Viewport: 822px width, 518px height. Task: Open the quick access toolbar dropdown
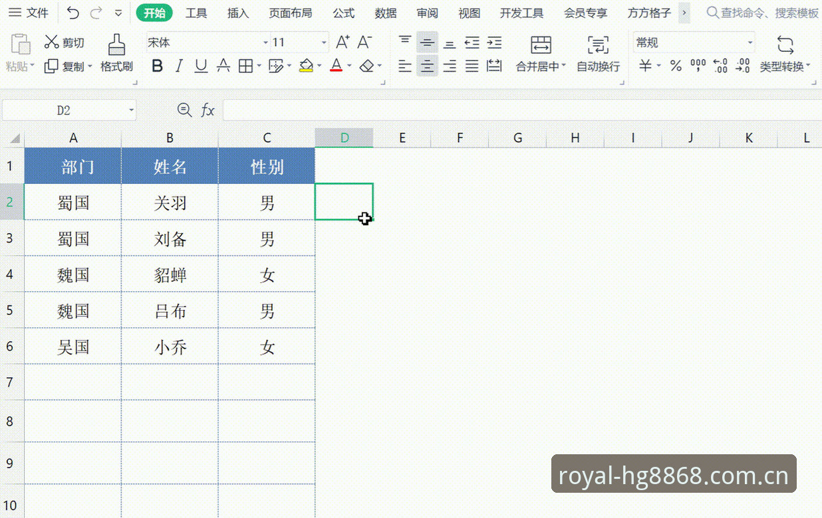[x=118, y=13]
